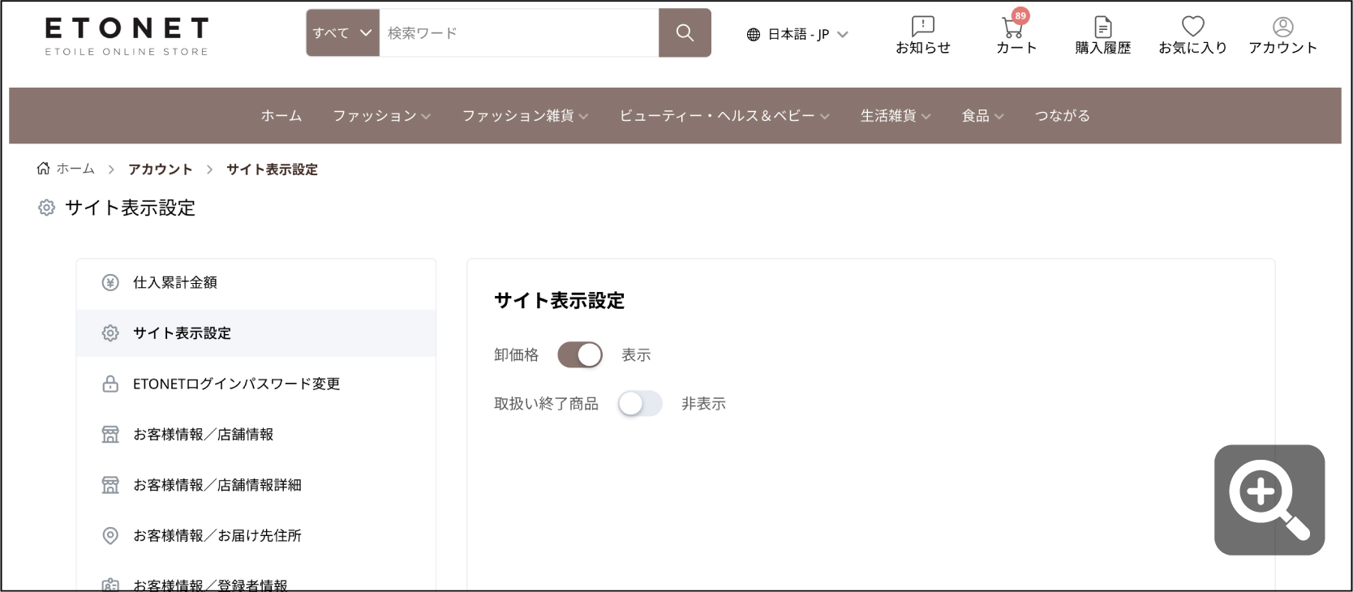
Task: Click the サイト表示設定 panel heading
Action: [559, 301]
